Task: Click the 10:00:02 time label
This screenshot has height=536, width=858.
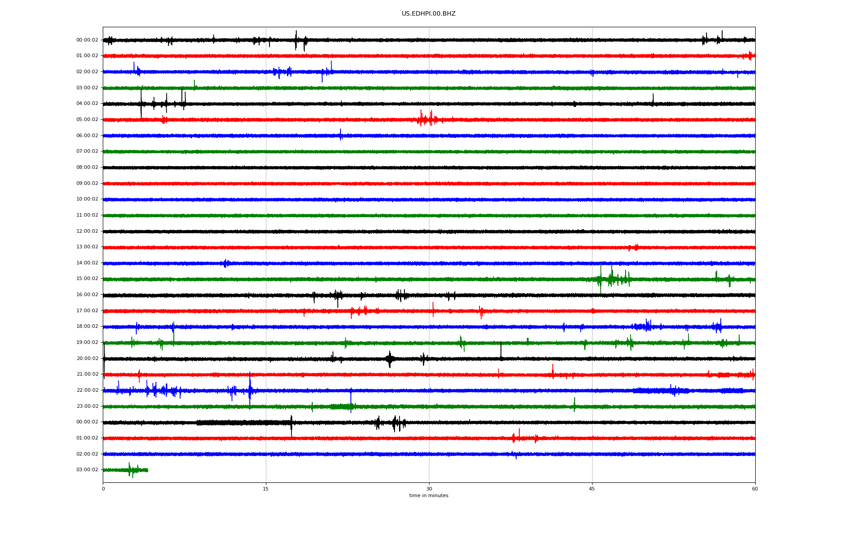Action: 87,199
